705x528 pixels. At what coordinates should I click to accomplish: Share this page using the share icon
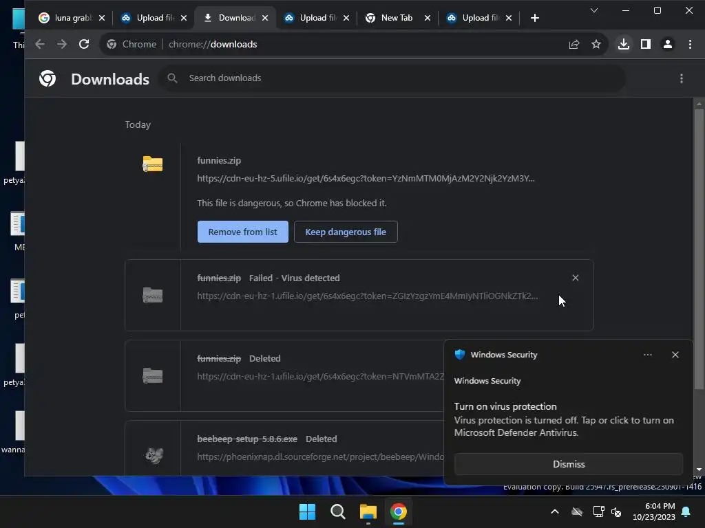[x=574, y=44]
